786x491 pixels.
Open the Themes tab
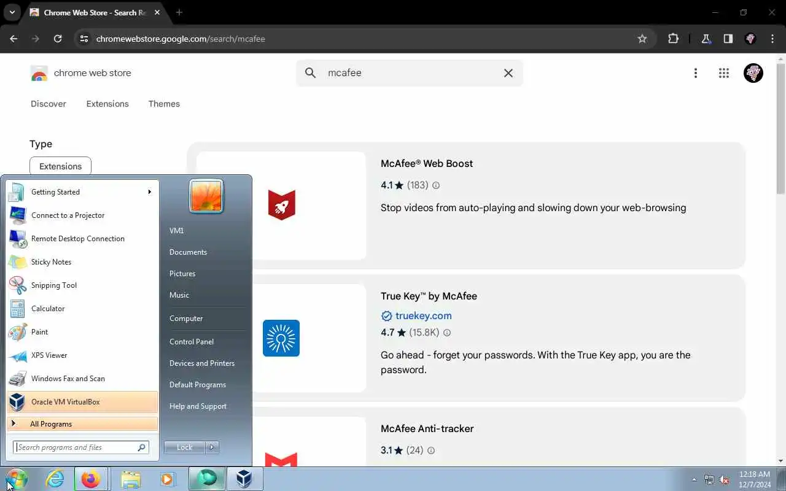164,104
